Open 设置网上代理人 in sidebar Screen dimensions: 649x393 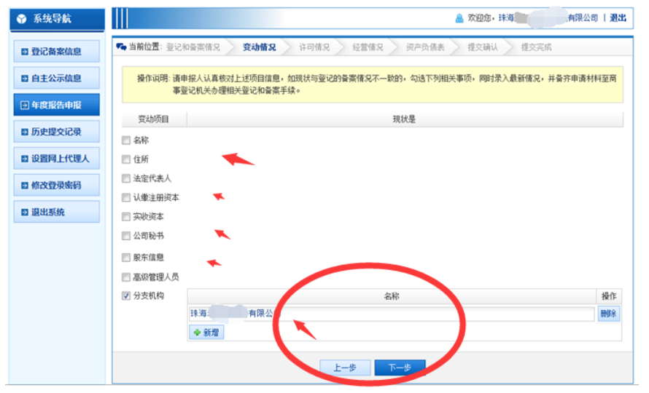click(55, 159)
